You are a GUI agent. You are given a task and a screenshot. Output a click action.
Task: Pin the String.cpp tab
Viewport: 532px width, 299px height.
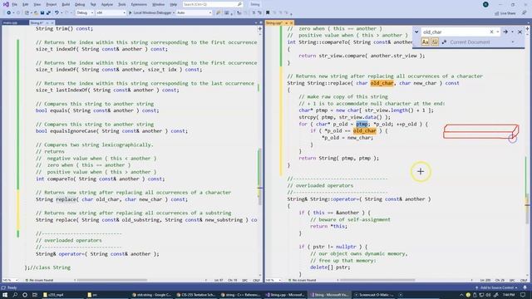coord(286,22)
